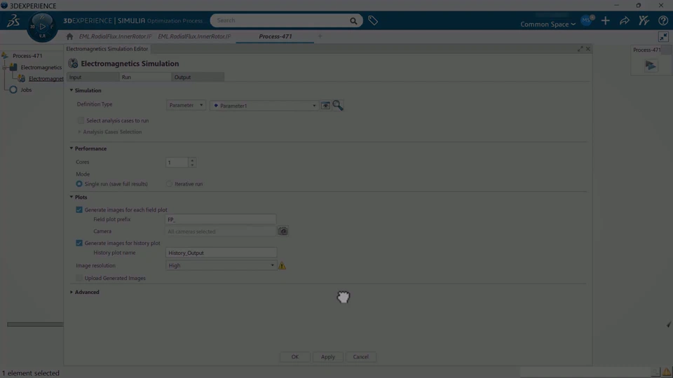Click the Cancel button

click(x=361, y=356)
